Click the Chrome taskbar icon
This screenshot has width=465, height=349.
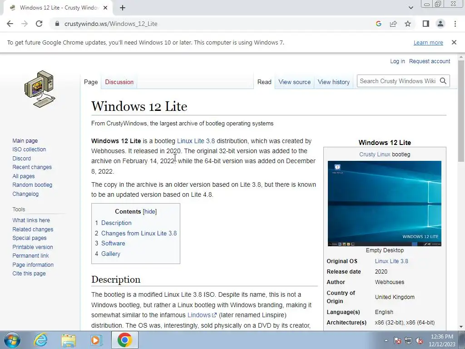[124, 340]
